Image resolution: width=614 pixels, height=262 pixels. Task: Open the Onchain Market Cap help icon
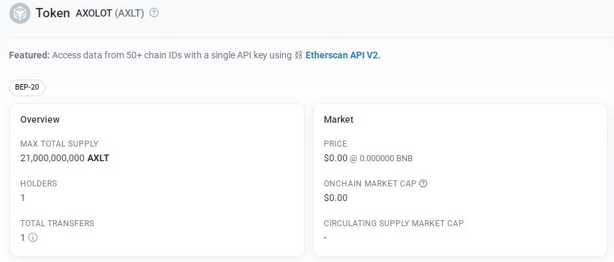(x=423, y=183)
